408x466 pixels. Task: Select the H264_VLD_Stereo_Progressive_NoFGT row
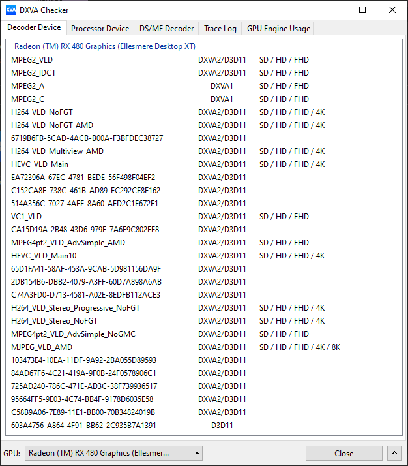203,308
